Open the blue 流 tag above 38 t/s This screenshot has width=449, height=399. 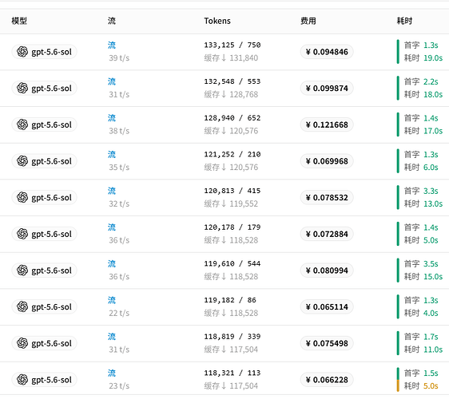click(112, 118)
